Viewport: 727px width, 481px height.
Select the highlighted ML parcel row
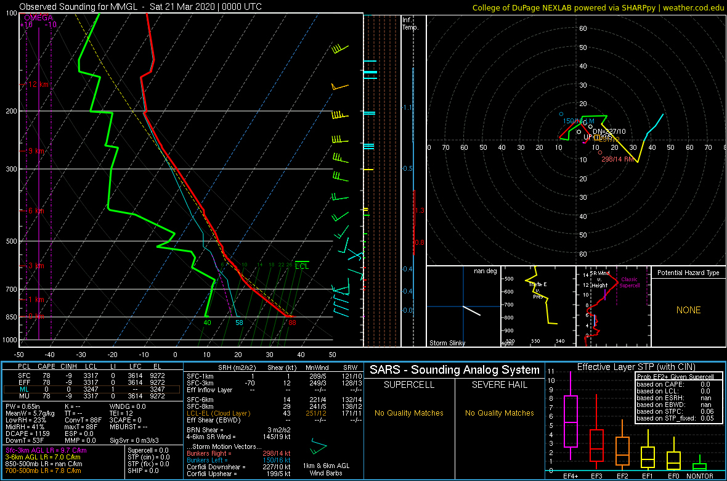tap(92, 390)
